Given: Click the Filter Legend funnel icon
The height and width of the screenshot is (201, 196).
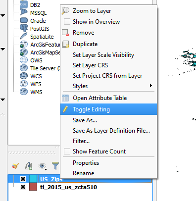Looking at the screenshot, I should (x=55, y=166).
